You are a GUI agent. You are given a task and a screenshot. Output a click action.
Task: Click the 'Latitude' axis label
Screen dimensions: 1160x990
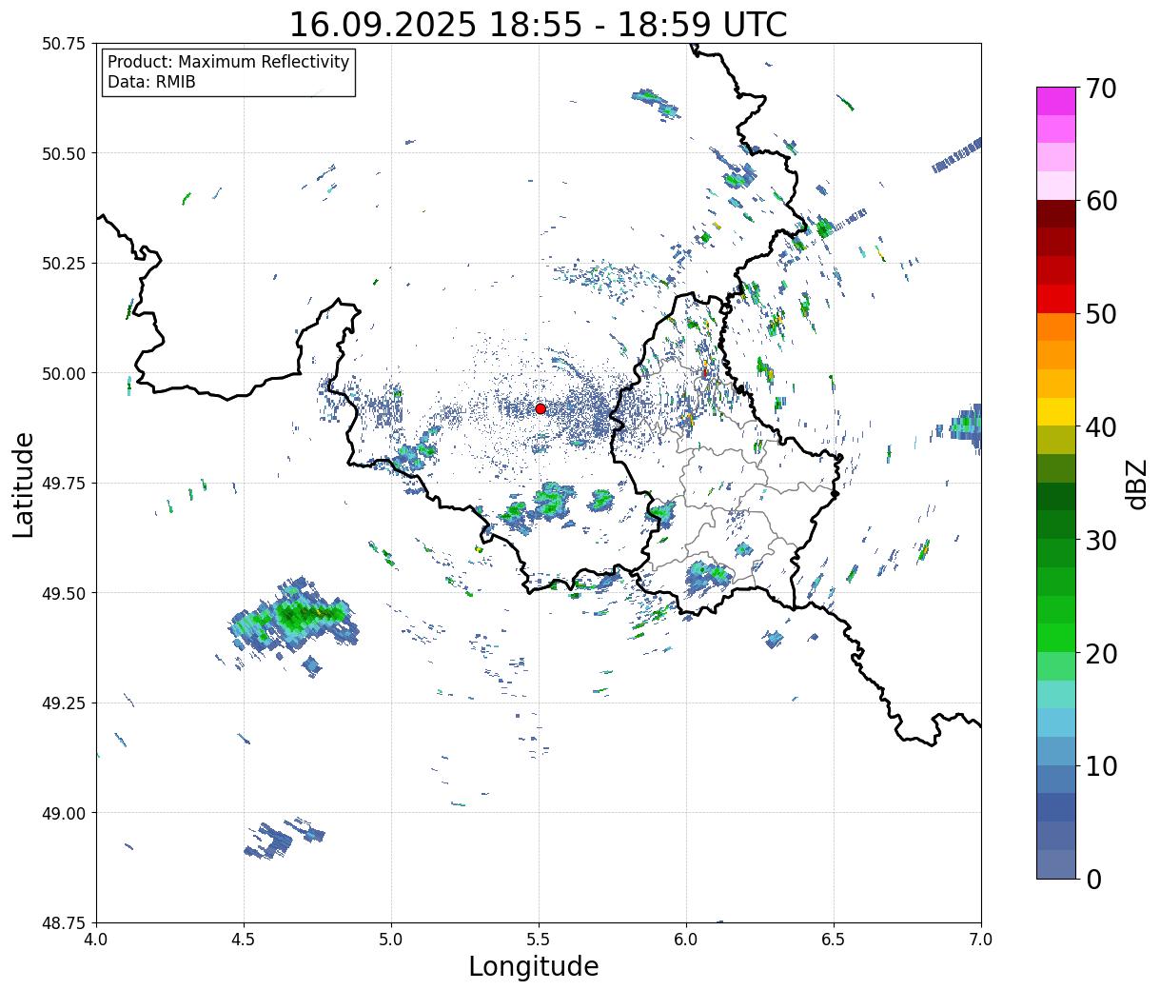click(24, 484)
